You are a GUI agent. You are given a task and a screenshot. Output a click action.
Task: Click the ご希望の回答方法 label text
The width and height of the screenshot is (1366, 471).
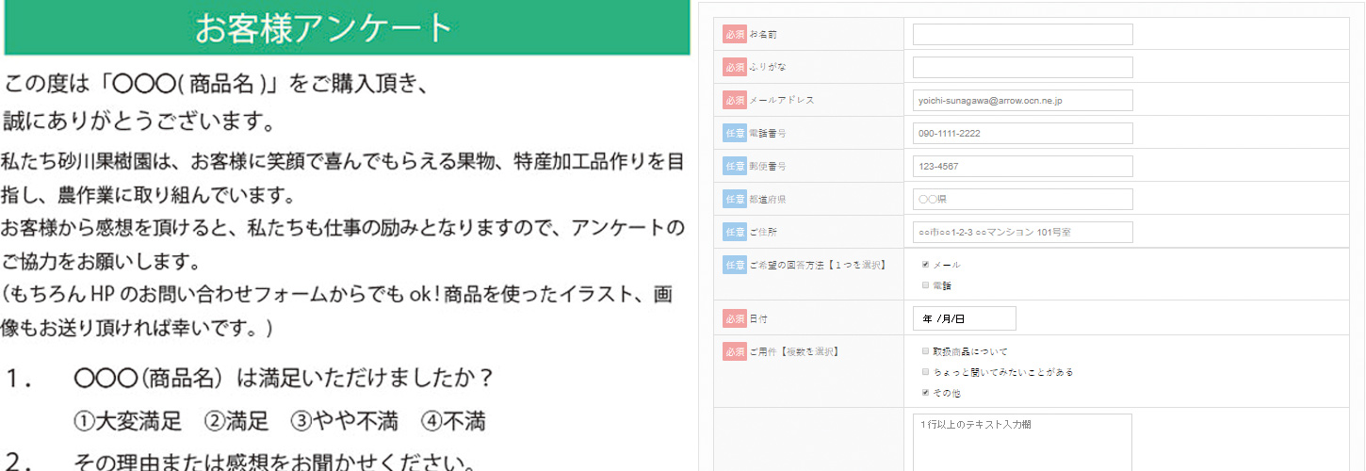click(x=817, y=265)
